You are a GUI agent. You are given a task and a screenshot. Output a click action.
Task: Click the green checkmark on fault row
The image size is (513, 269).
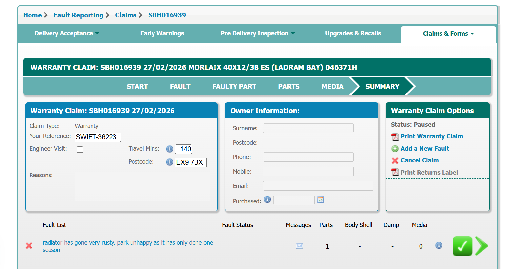click(x=462, y=246)
